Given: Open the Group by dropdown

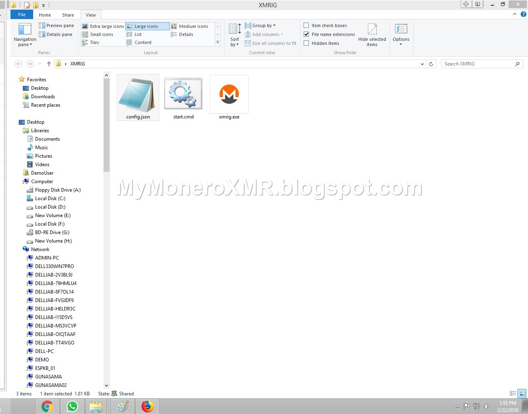Looking at the screenshot, I should tap(260, 25).
